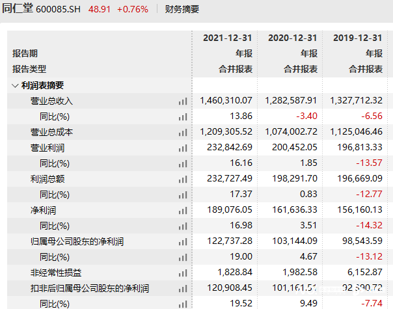Open chart icon for 利润总额 row

183,179
